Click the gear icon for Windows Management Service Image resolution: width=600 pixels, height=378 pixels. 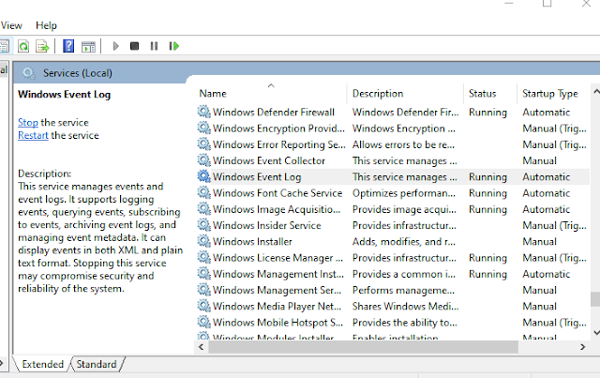coord(204,290)
